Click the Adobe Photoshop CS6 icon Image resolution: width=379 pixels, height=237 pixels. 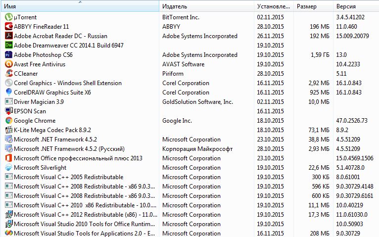click(x=9, y=54)
